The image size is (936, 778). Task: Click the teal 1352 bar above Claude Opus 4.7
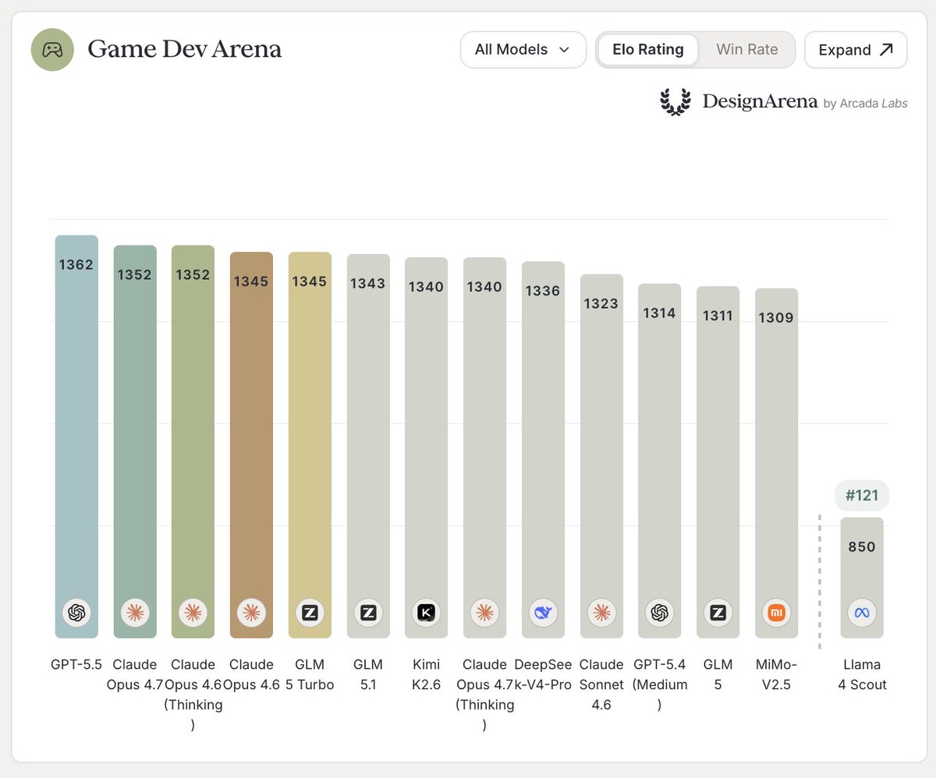click(135, 442)
